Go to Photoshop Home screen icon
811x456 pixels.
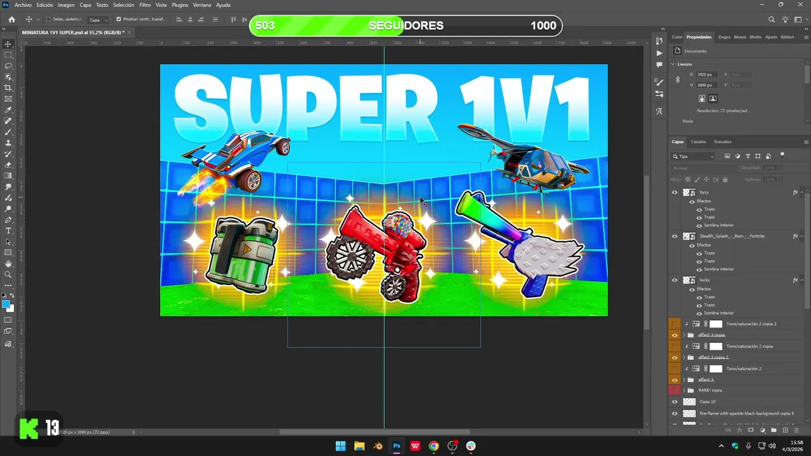tap(11, 20)
